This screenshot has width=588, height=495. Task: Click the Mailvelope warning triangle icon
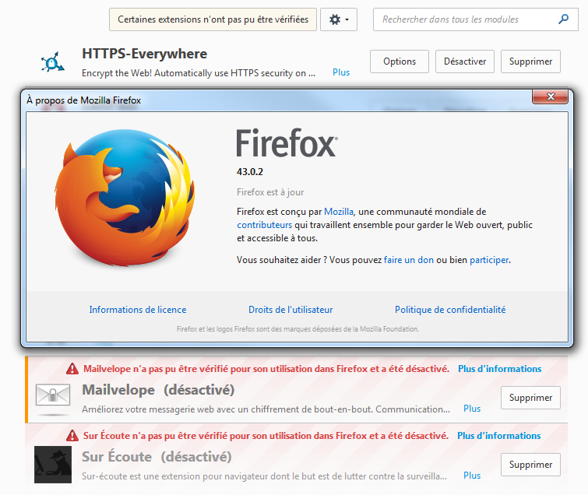click(x=72, y=369)
